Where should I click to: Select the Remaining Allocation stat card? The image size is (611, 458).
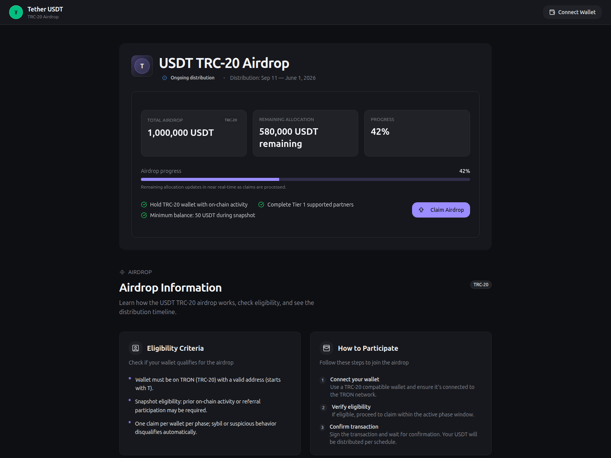(x=305, y=133)
